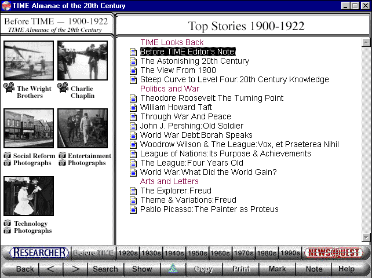Screen dimensions: 372x278
Task: Click the document icon next to William Howard Taft
Action: pyautogui.click(x=133, y=108)
